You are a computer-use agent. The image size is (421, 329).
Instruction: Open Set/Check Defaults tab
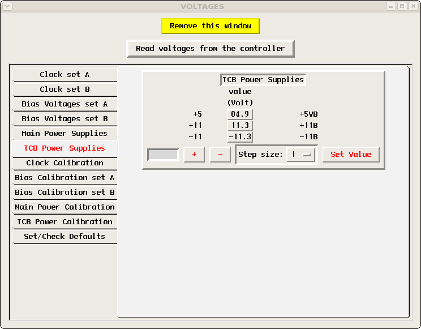pos(65,237)
